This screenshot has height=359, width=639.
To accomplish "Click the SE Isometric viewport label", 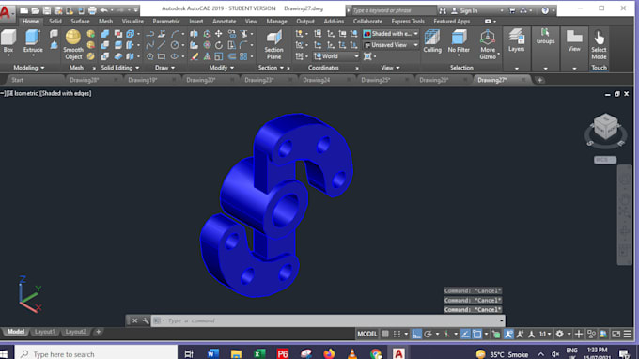I will [23, 93].
